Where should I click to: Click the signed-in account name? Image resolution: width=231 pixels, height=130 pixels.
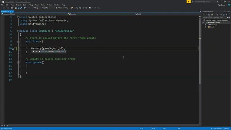point(222,5)
